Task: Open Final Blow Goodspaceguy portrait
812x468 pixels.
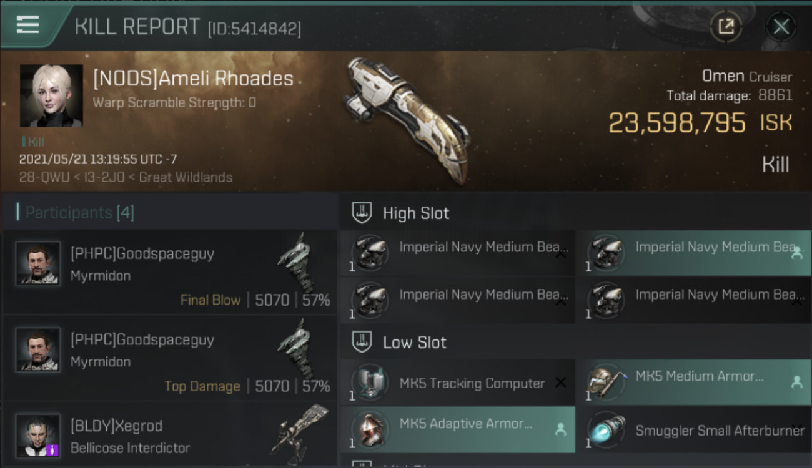Action: tap(38, 264)
